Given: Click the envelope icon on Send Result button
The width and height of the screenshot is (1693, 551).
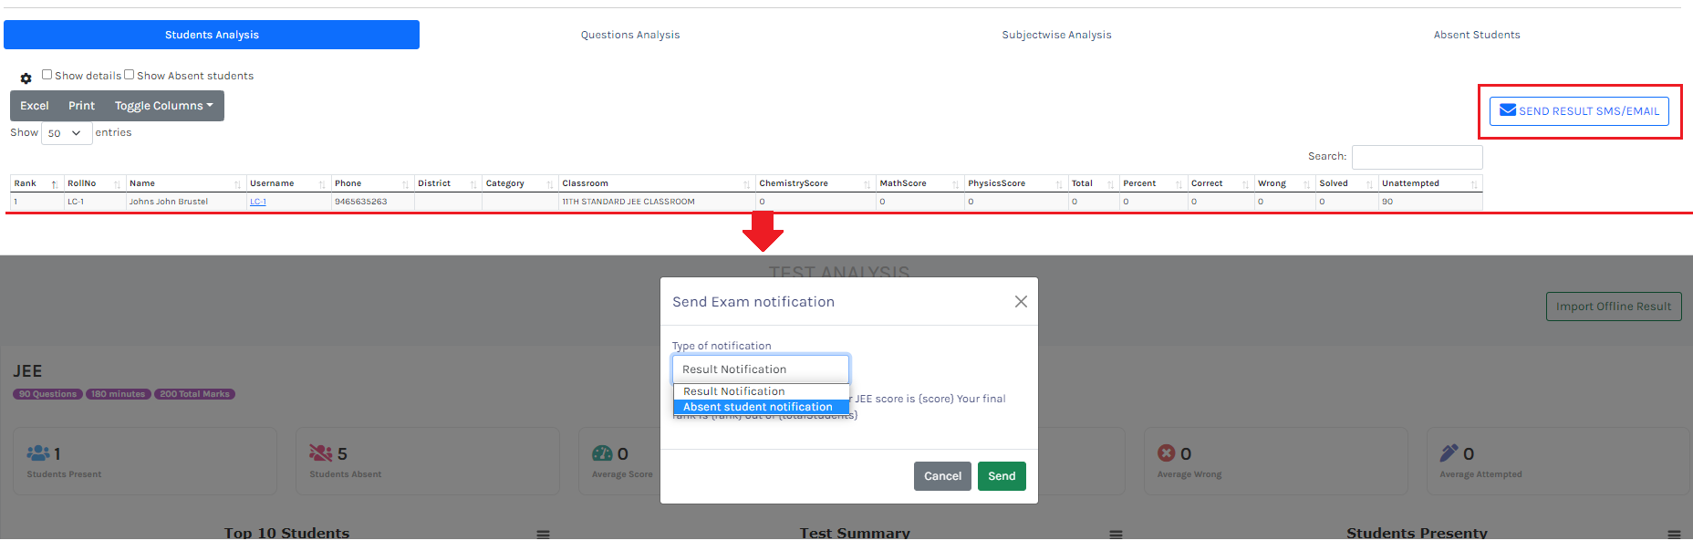Looking at the screenshot, I should tap(1508, 110).
